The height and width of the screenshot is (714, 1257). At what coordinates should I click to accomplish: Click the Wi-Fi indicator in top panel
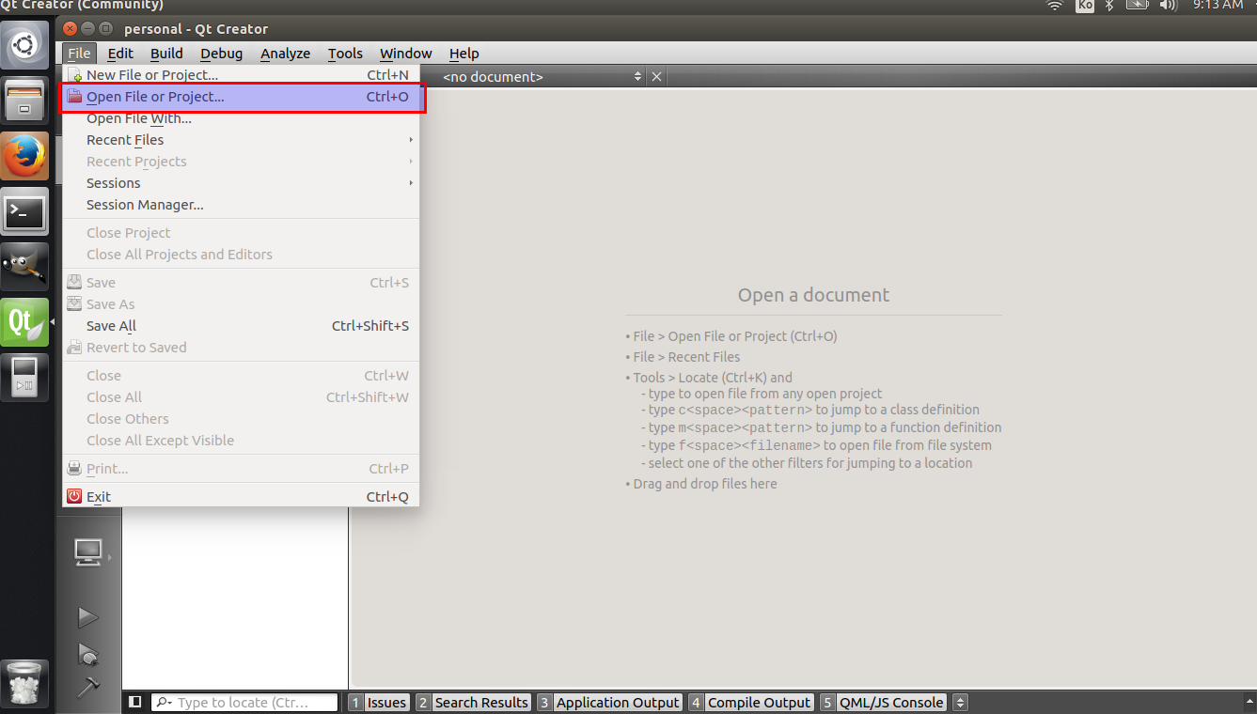1054,6
